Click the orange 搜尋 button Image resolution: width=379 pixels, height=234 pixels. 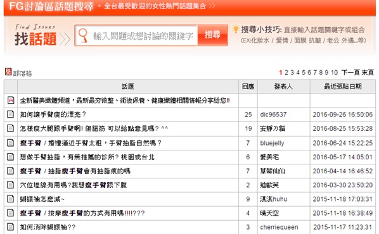tap(213, 35)
